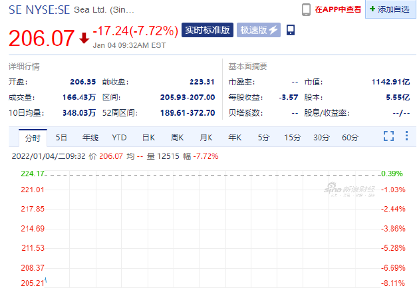Click the 市值 value 1142.91亿
The image size is (419, 288).
coord(390,82)
